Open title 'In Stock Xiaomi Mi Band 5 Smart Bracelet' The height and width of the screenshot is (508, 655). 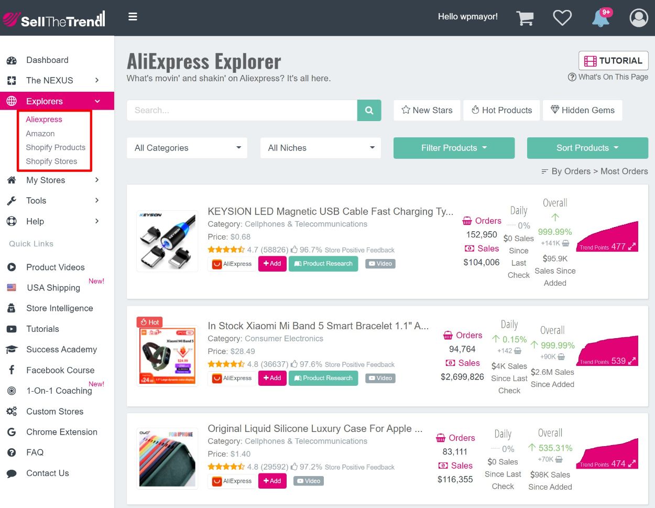pyautogui.click(x=318, y=326)
